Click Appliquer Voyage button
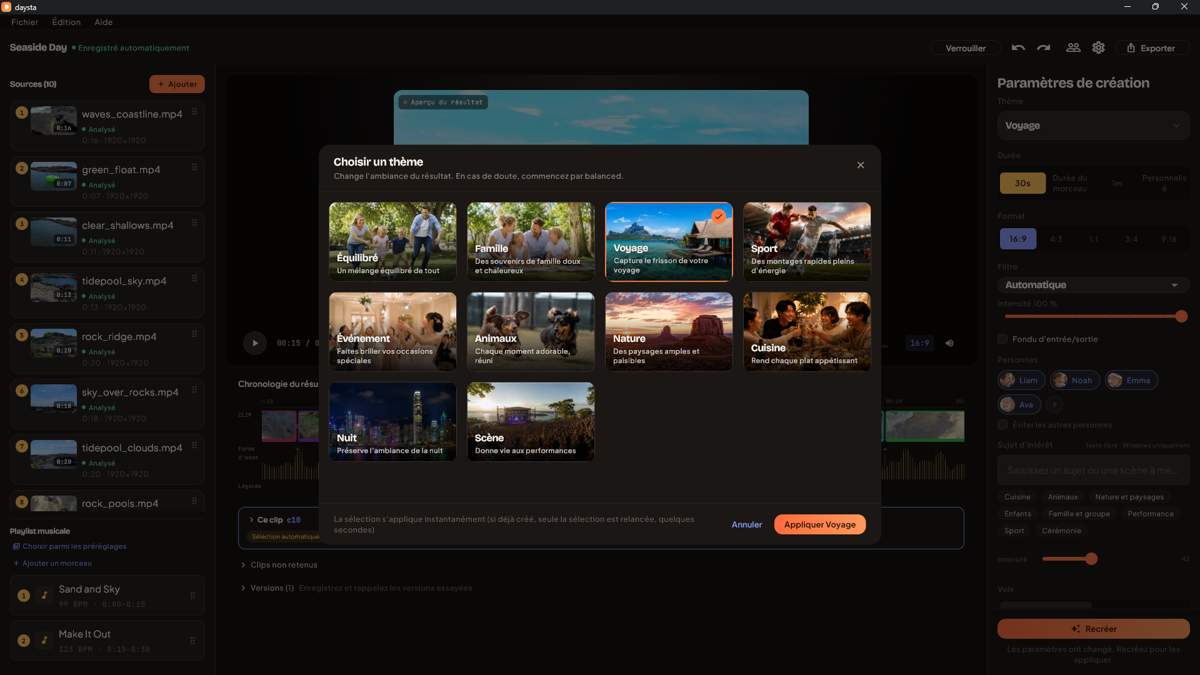This screenshot has height=675, width=1200. (x=820, y=524)
